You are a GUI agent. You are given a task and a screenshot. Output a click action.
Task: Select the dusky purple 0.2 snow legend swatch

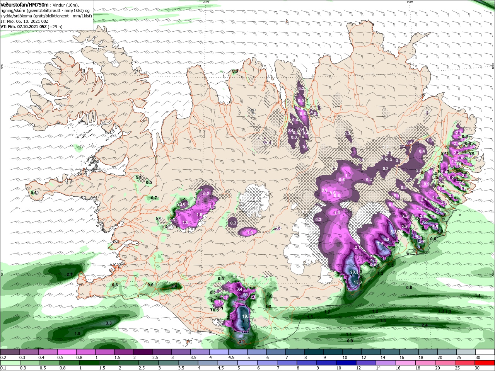(10, 352)
